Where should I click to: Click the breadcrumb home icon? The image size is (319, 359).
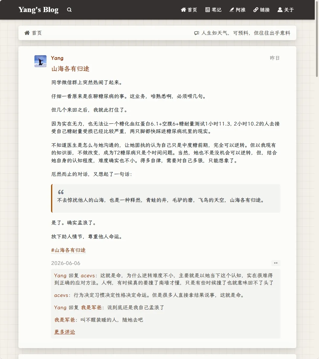(27, 33)
